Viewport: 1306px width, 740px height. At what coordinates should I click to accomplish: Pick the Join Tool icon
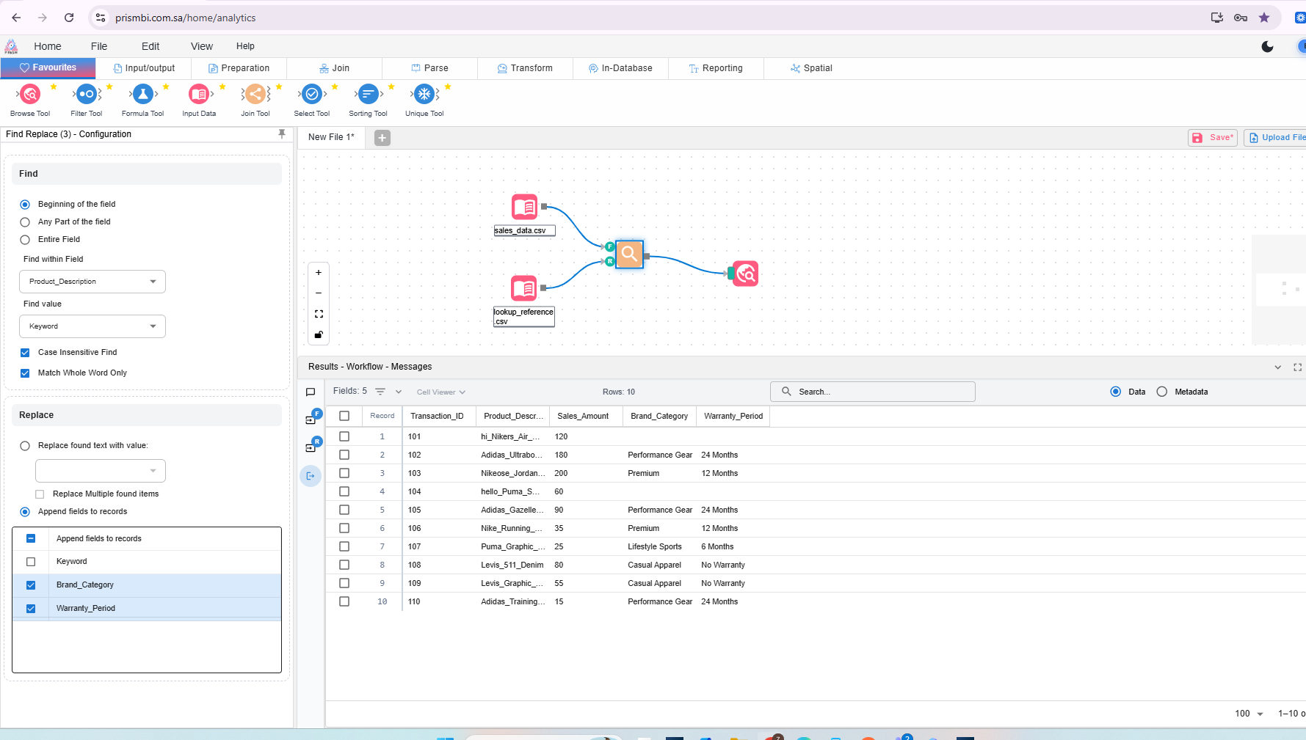click(x=255, y=95)
